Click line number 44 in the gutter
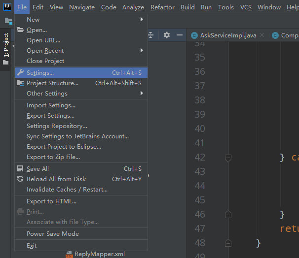 200,186
